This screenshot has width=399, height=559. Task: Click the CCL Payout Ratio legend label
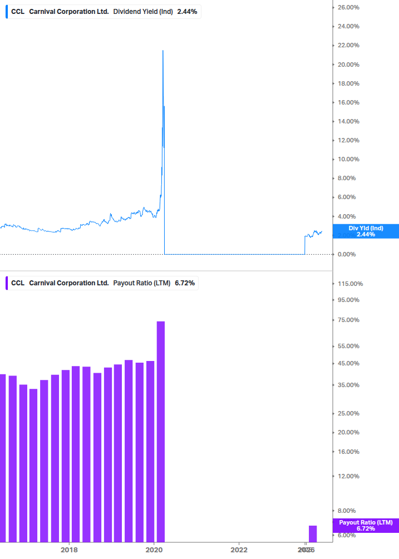[x=103, y=283]
